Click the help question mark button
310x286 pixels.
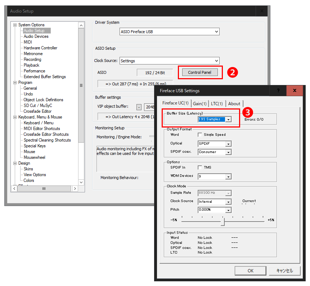click(x=278, y=90)
